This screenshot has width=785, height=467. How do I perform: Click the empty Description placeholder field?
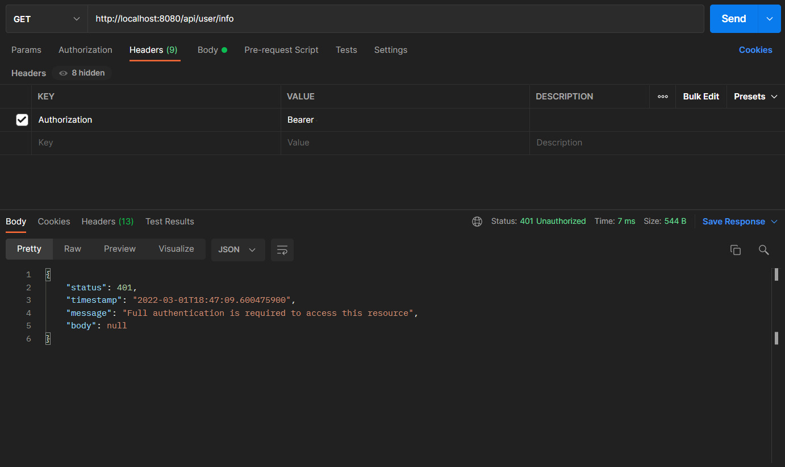point(657,143)
